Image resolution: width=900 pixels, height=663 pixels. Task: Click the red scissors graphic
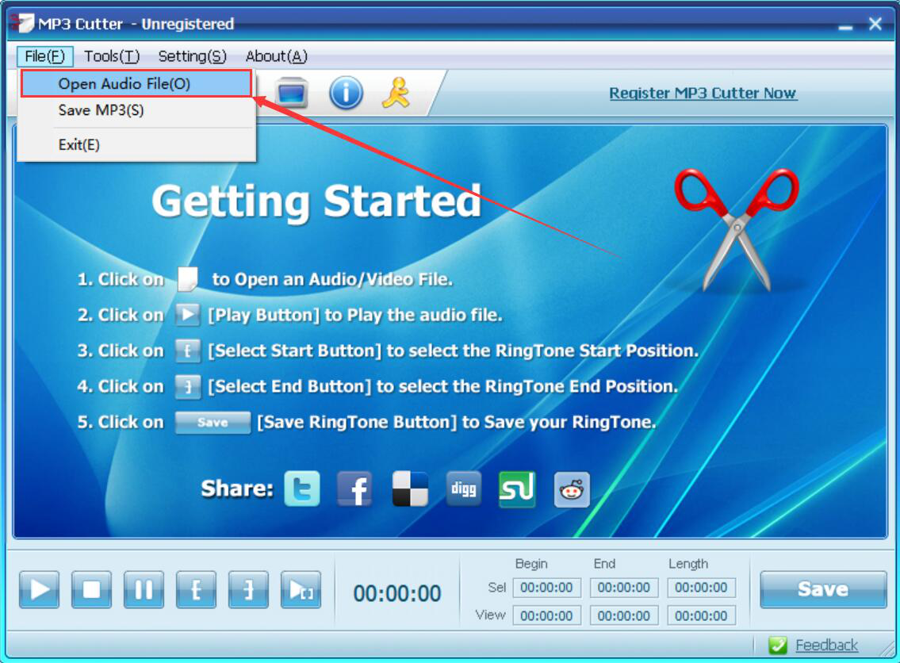tap(737, 230)
